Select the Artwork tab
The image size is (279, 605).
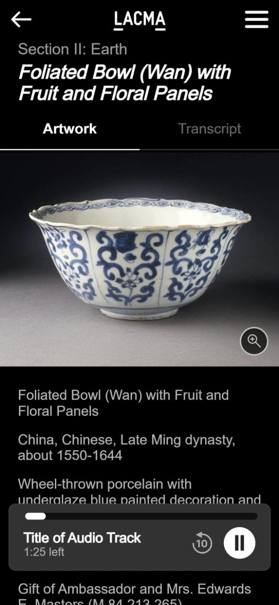pos(70,129)
